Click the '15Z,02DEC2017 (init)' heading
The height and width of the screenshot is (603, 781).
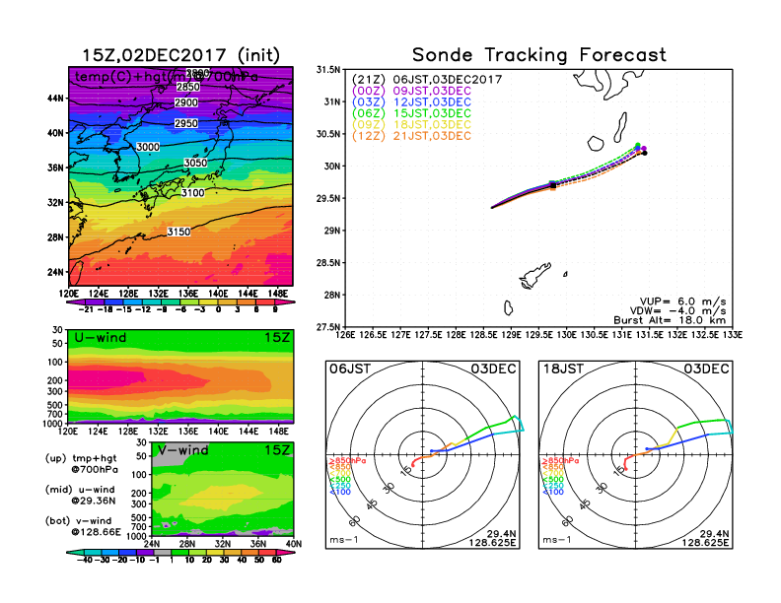[180, 55]
